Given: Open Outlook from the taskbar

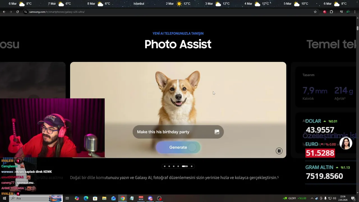Looking at the screenshot, I should click(x=113, y=198).
